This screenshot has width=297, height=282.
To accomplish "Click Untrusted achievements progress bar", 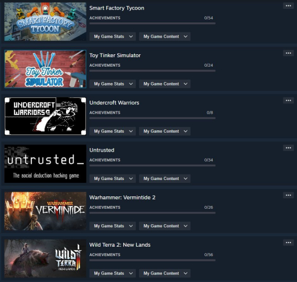I will [x=153, y=166].
